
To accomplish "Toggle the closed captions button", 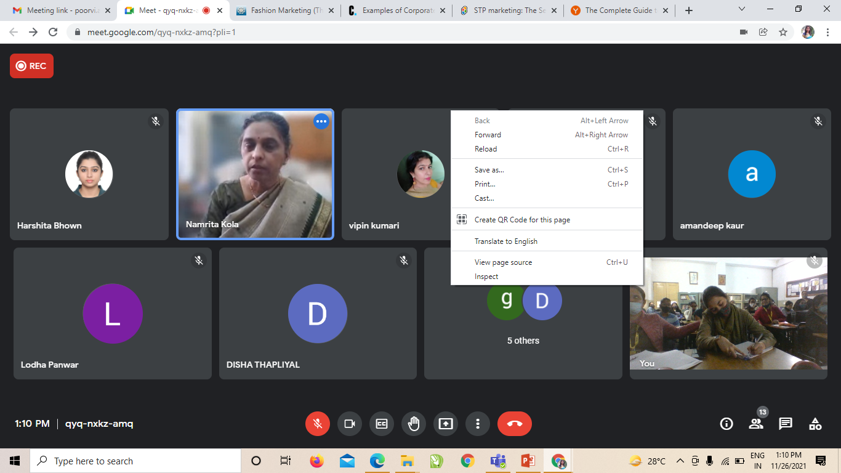I will pyautogui.click(x=382, y=424).
